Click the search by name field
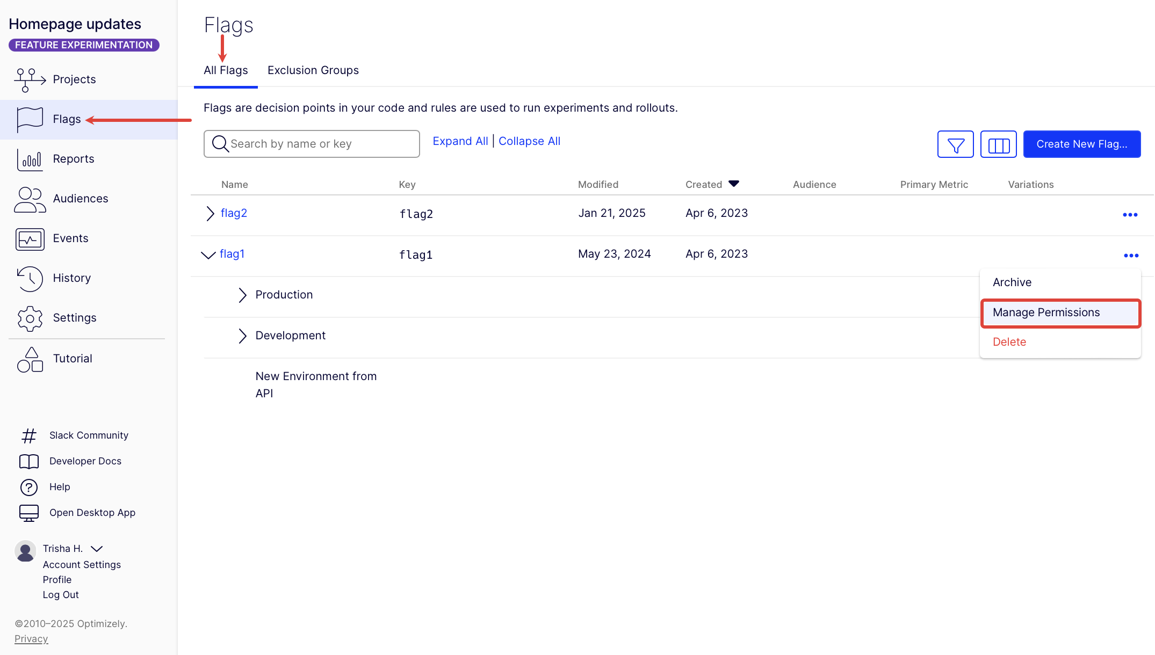The image size is (1155, 655). point(312,144)
